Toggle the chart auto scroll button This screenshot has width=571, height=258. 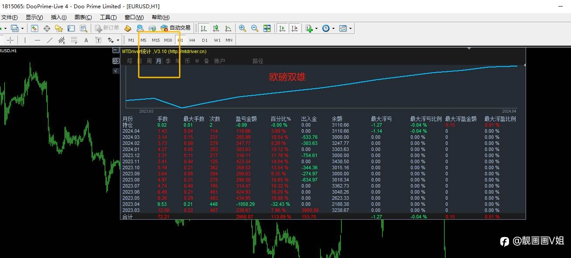pyautogui.click(x=282, y=28)
